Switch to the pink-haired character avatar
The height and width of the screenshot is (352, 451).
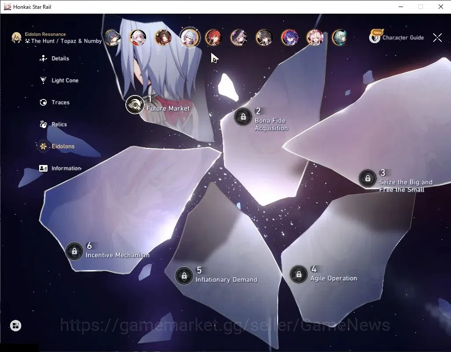[315, 38]
